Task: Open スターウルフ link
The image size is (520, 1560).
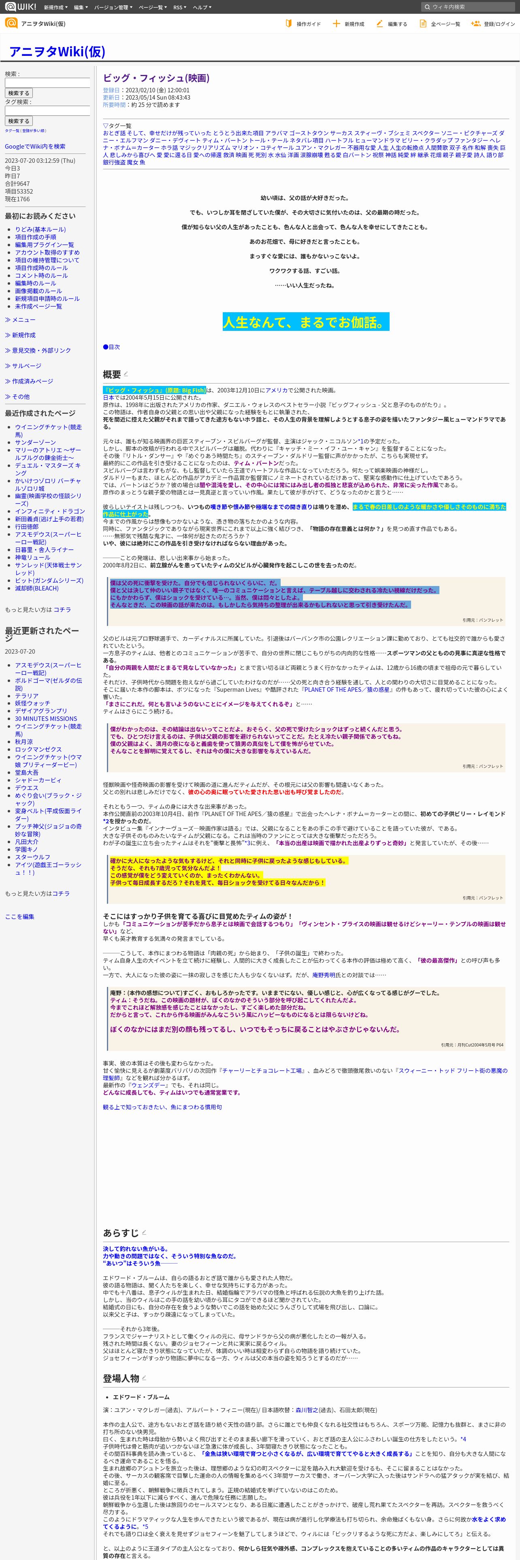Action: [33, 857]
